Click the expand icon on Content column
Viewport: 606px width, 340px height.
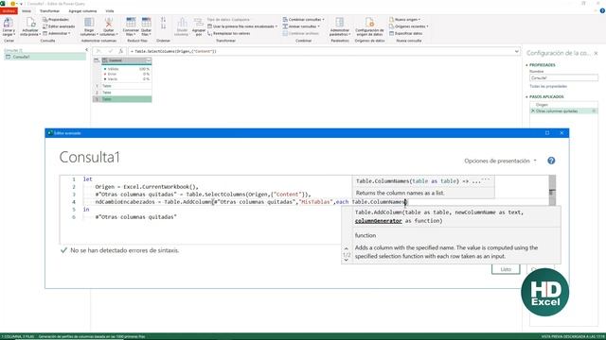click(149, 60)
